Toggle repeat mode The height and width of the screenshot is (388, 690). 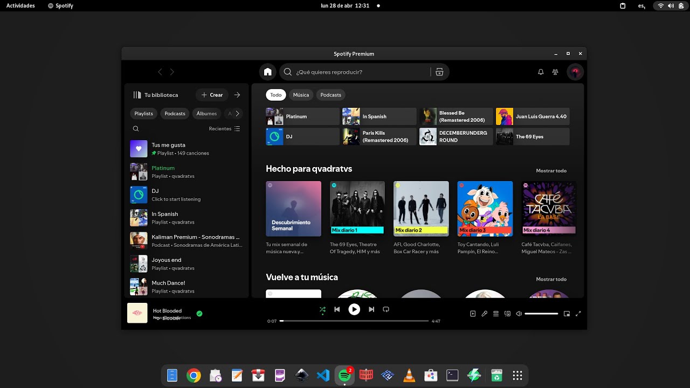(x=386, y=309)
